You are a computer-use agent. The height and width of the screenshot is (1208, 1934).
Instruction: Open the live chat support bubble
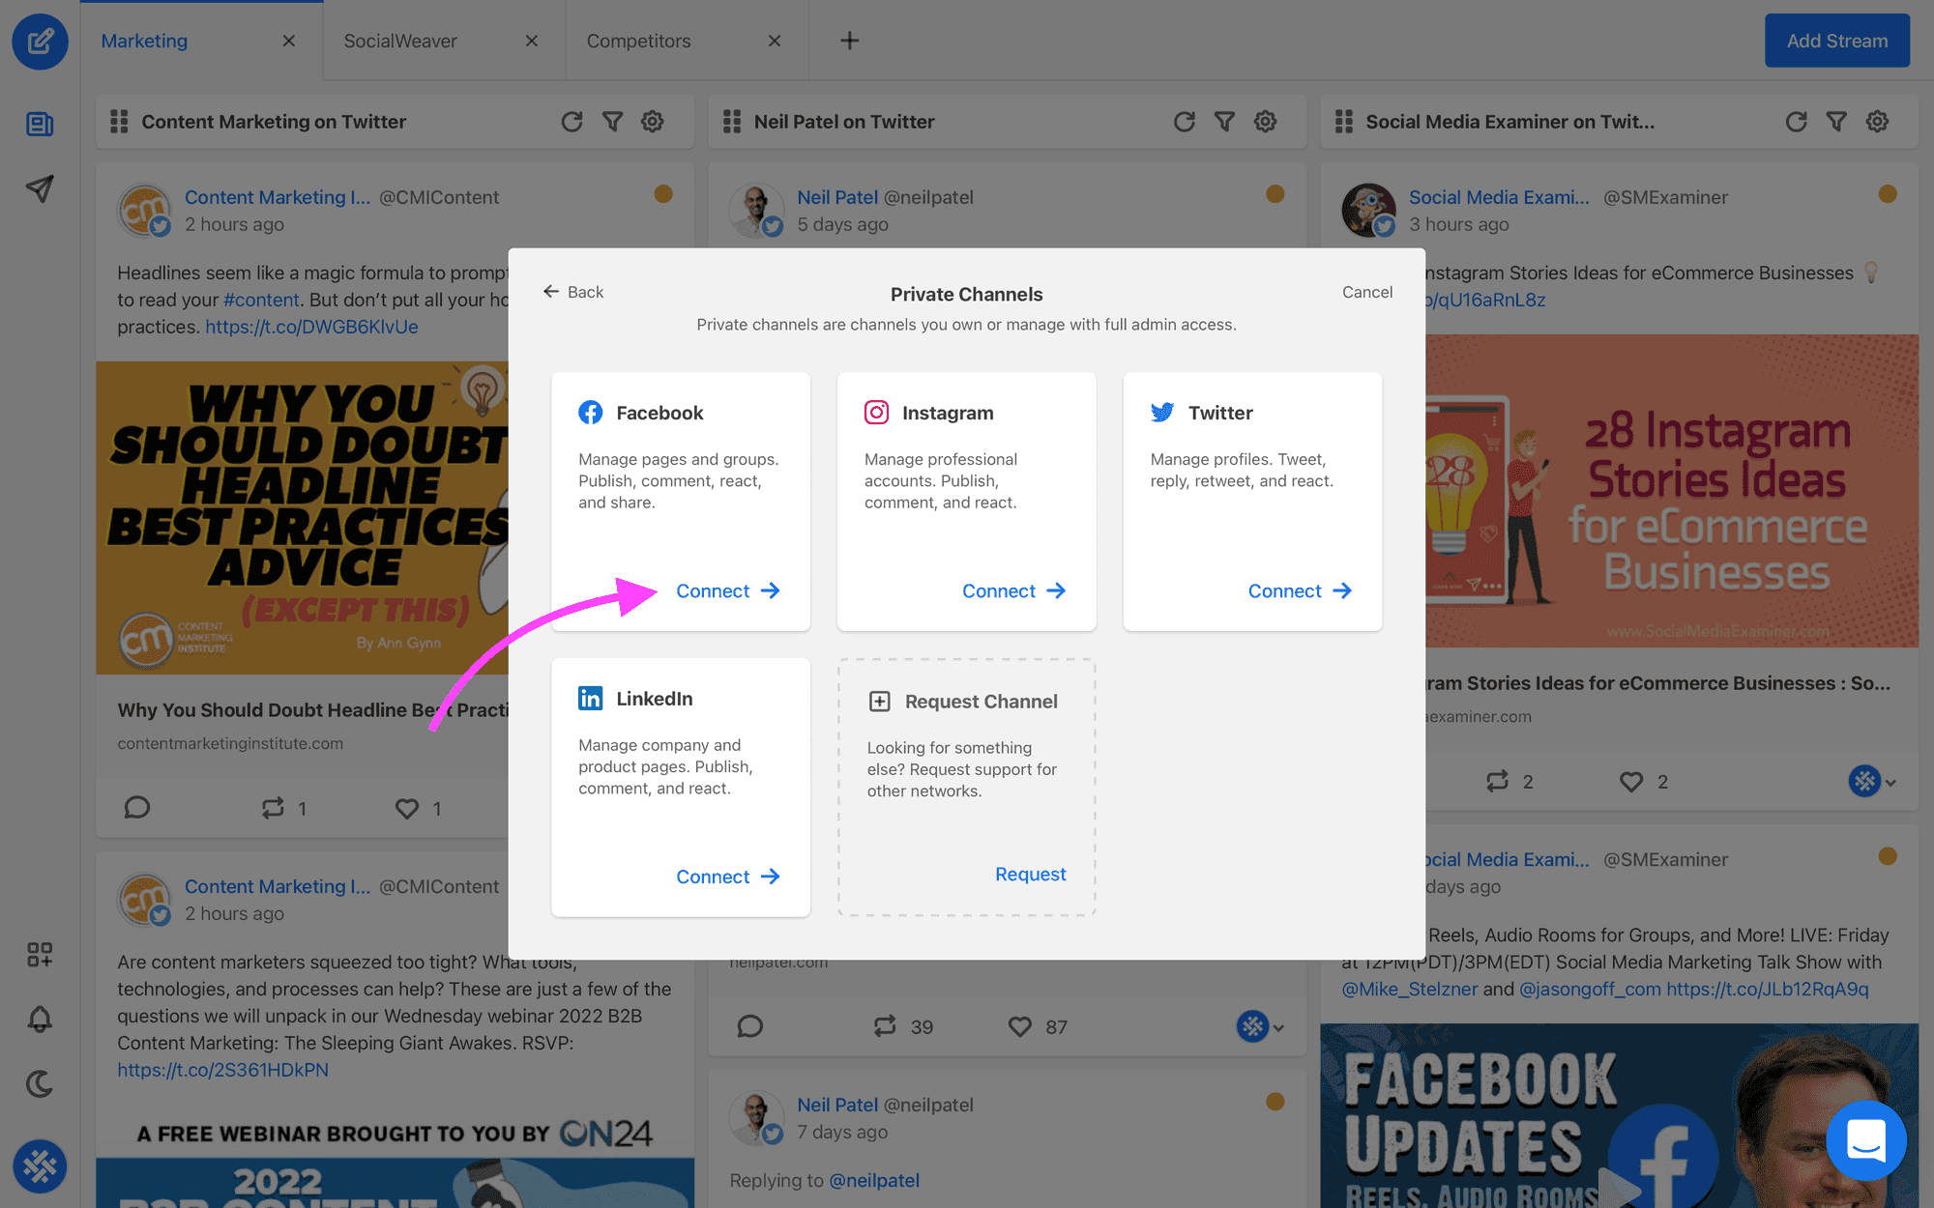point(1866,1140)
